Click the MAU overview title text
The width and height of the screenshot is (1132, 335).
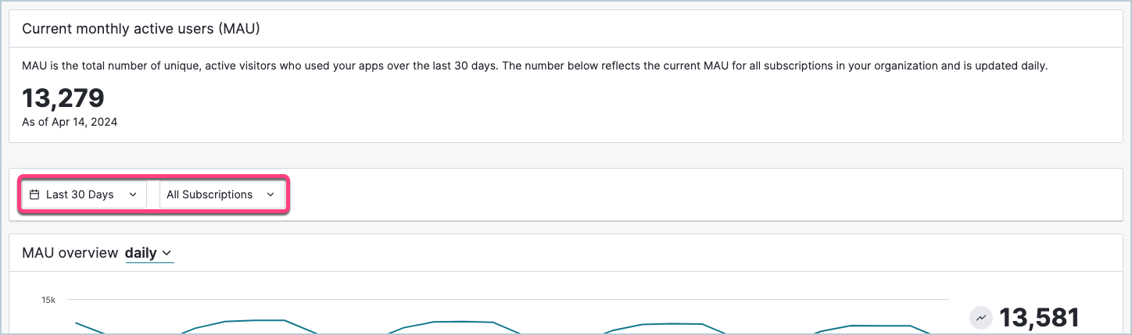tap(70, 253)
